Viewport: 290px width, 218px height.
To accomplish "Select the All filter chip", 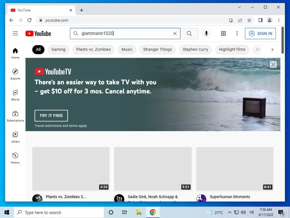I will pyautogui.click(x=38, y=49).
